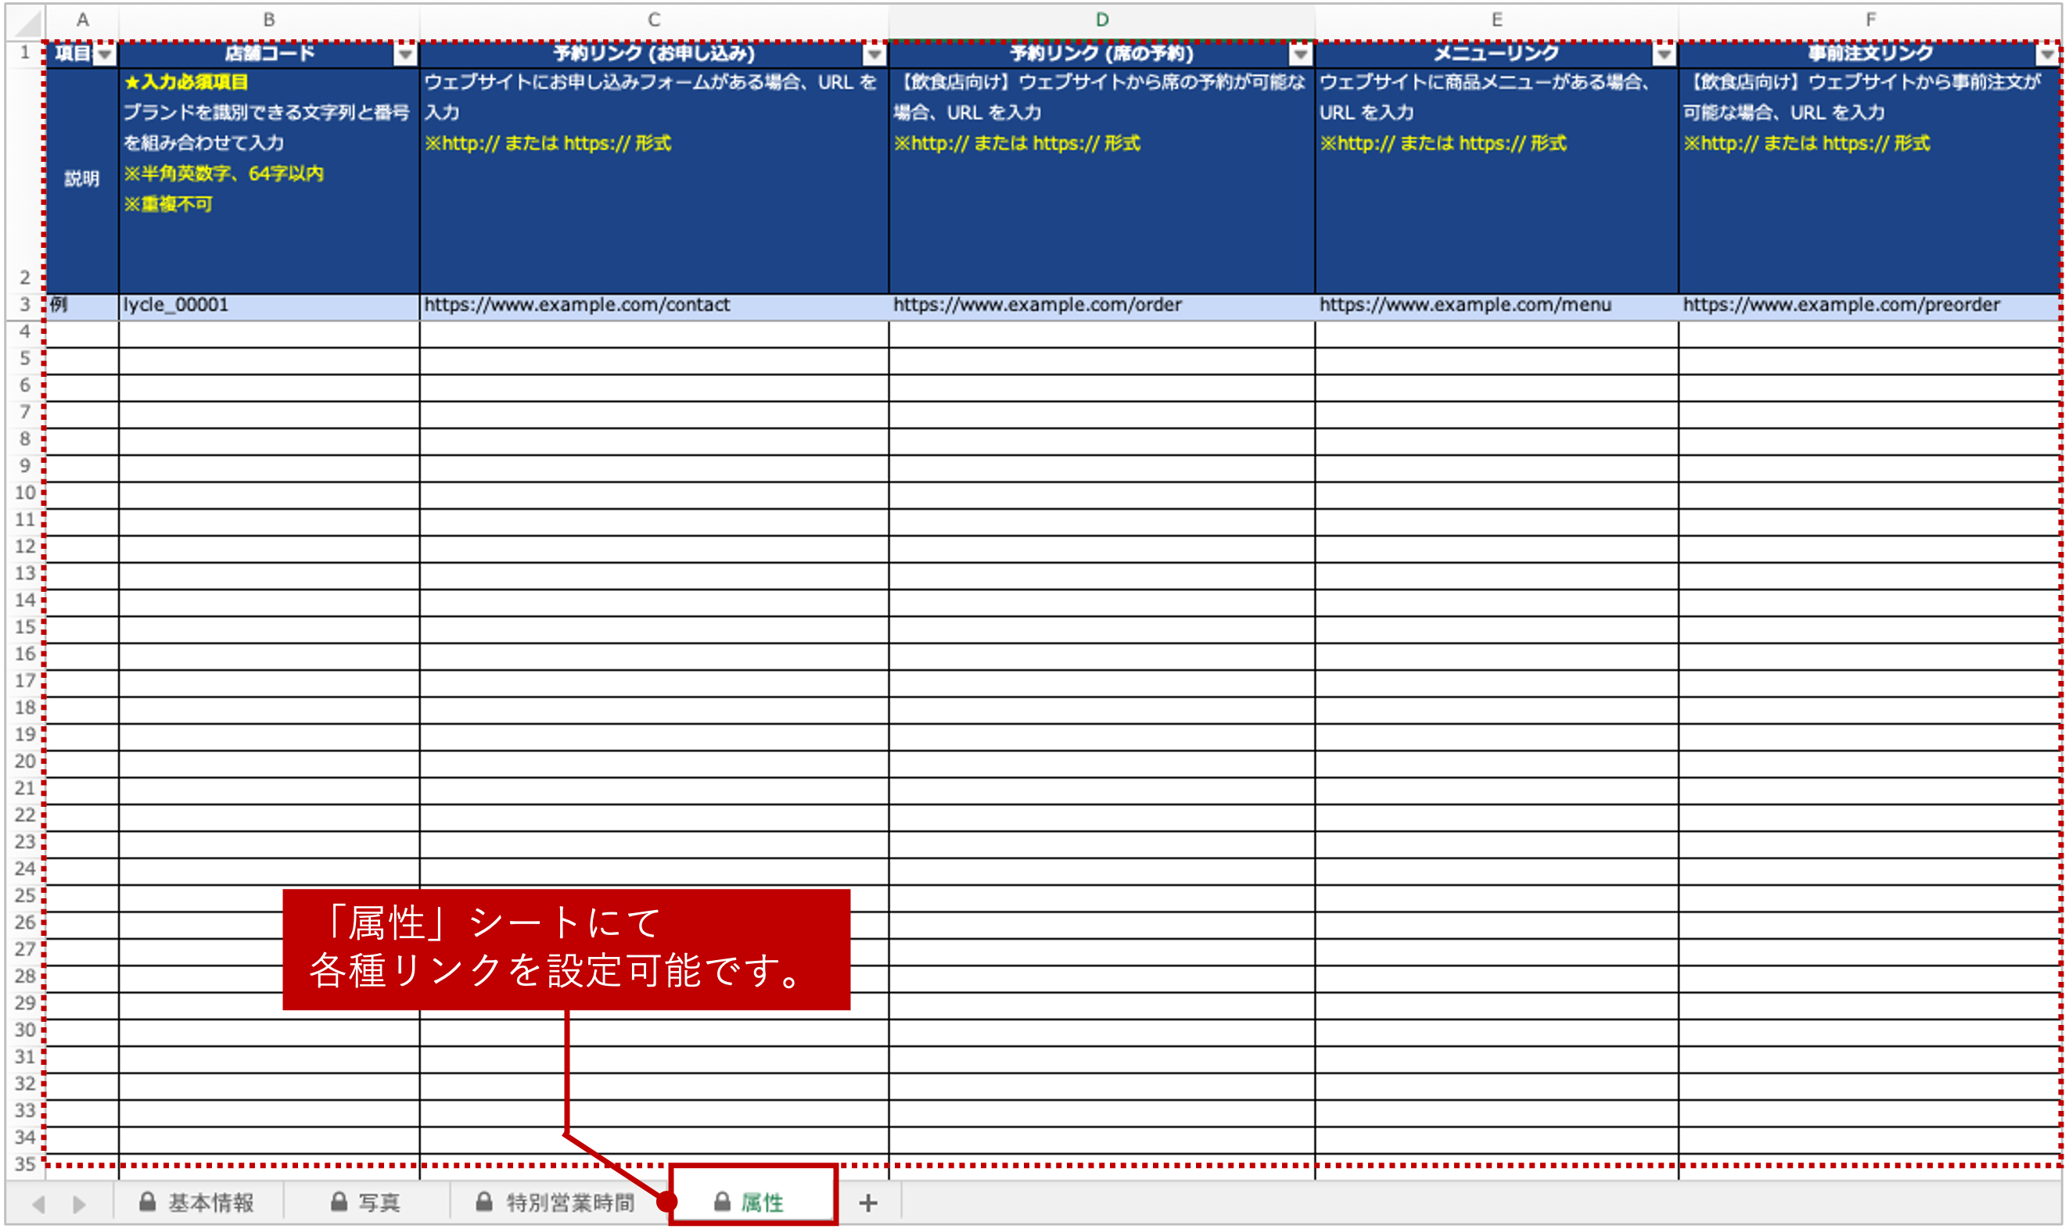2065x1229 pixels.
Task: Click the lock icon on the 特別営業時間 tab
Action: (484, 1202)
